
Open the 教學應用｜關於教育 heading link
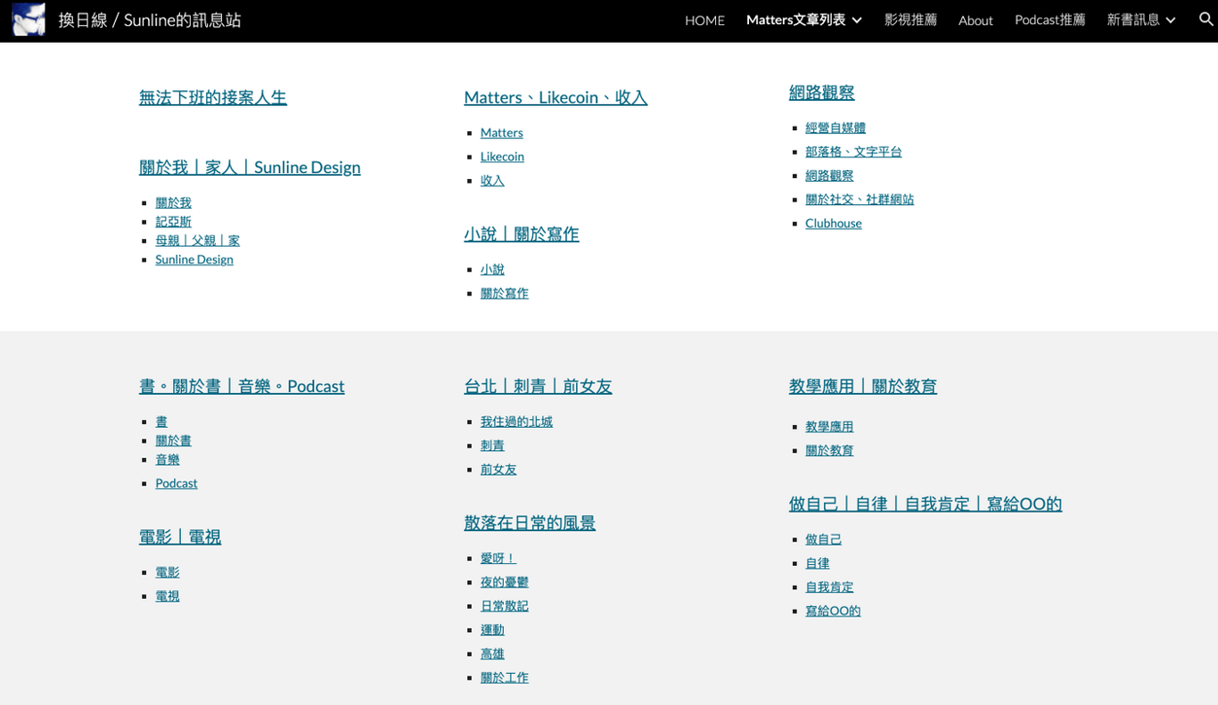(863, 386)
